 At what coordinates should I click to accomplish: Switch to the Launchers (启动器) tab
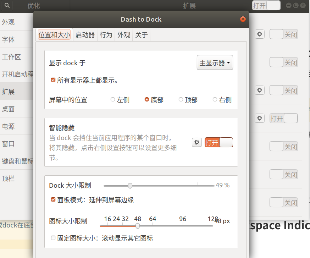[x=85, y=35]
